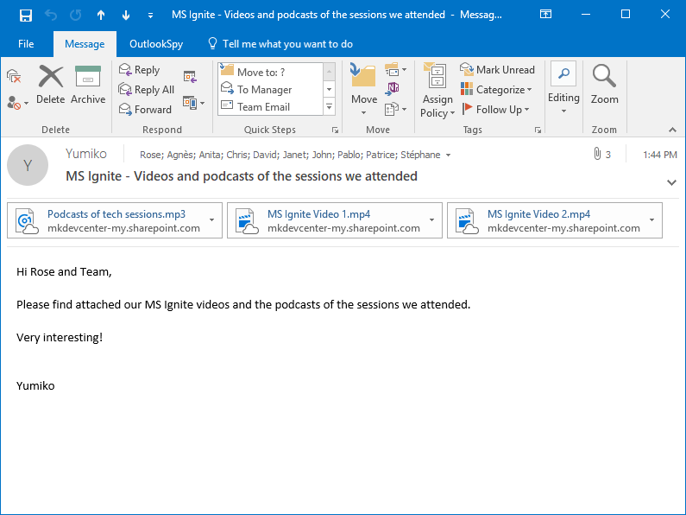The image size is (686, 515).
Task: Open the move Actions icon dropdown
Action: point(395,109)
